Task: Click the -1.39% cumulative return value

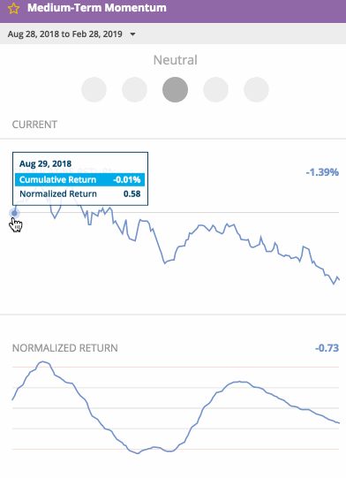Action: (x=322, y=172)
